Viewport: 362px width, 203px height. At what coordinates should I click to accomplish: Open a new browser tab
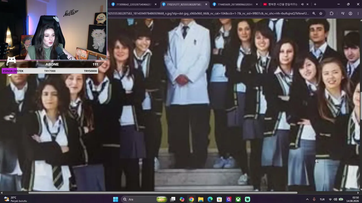[x=315, y=4]
